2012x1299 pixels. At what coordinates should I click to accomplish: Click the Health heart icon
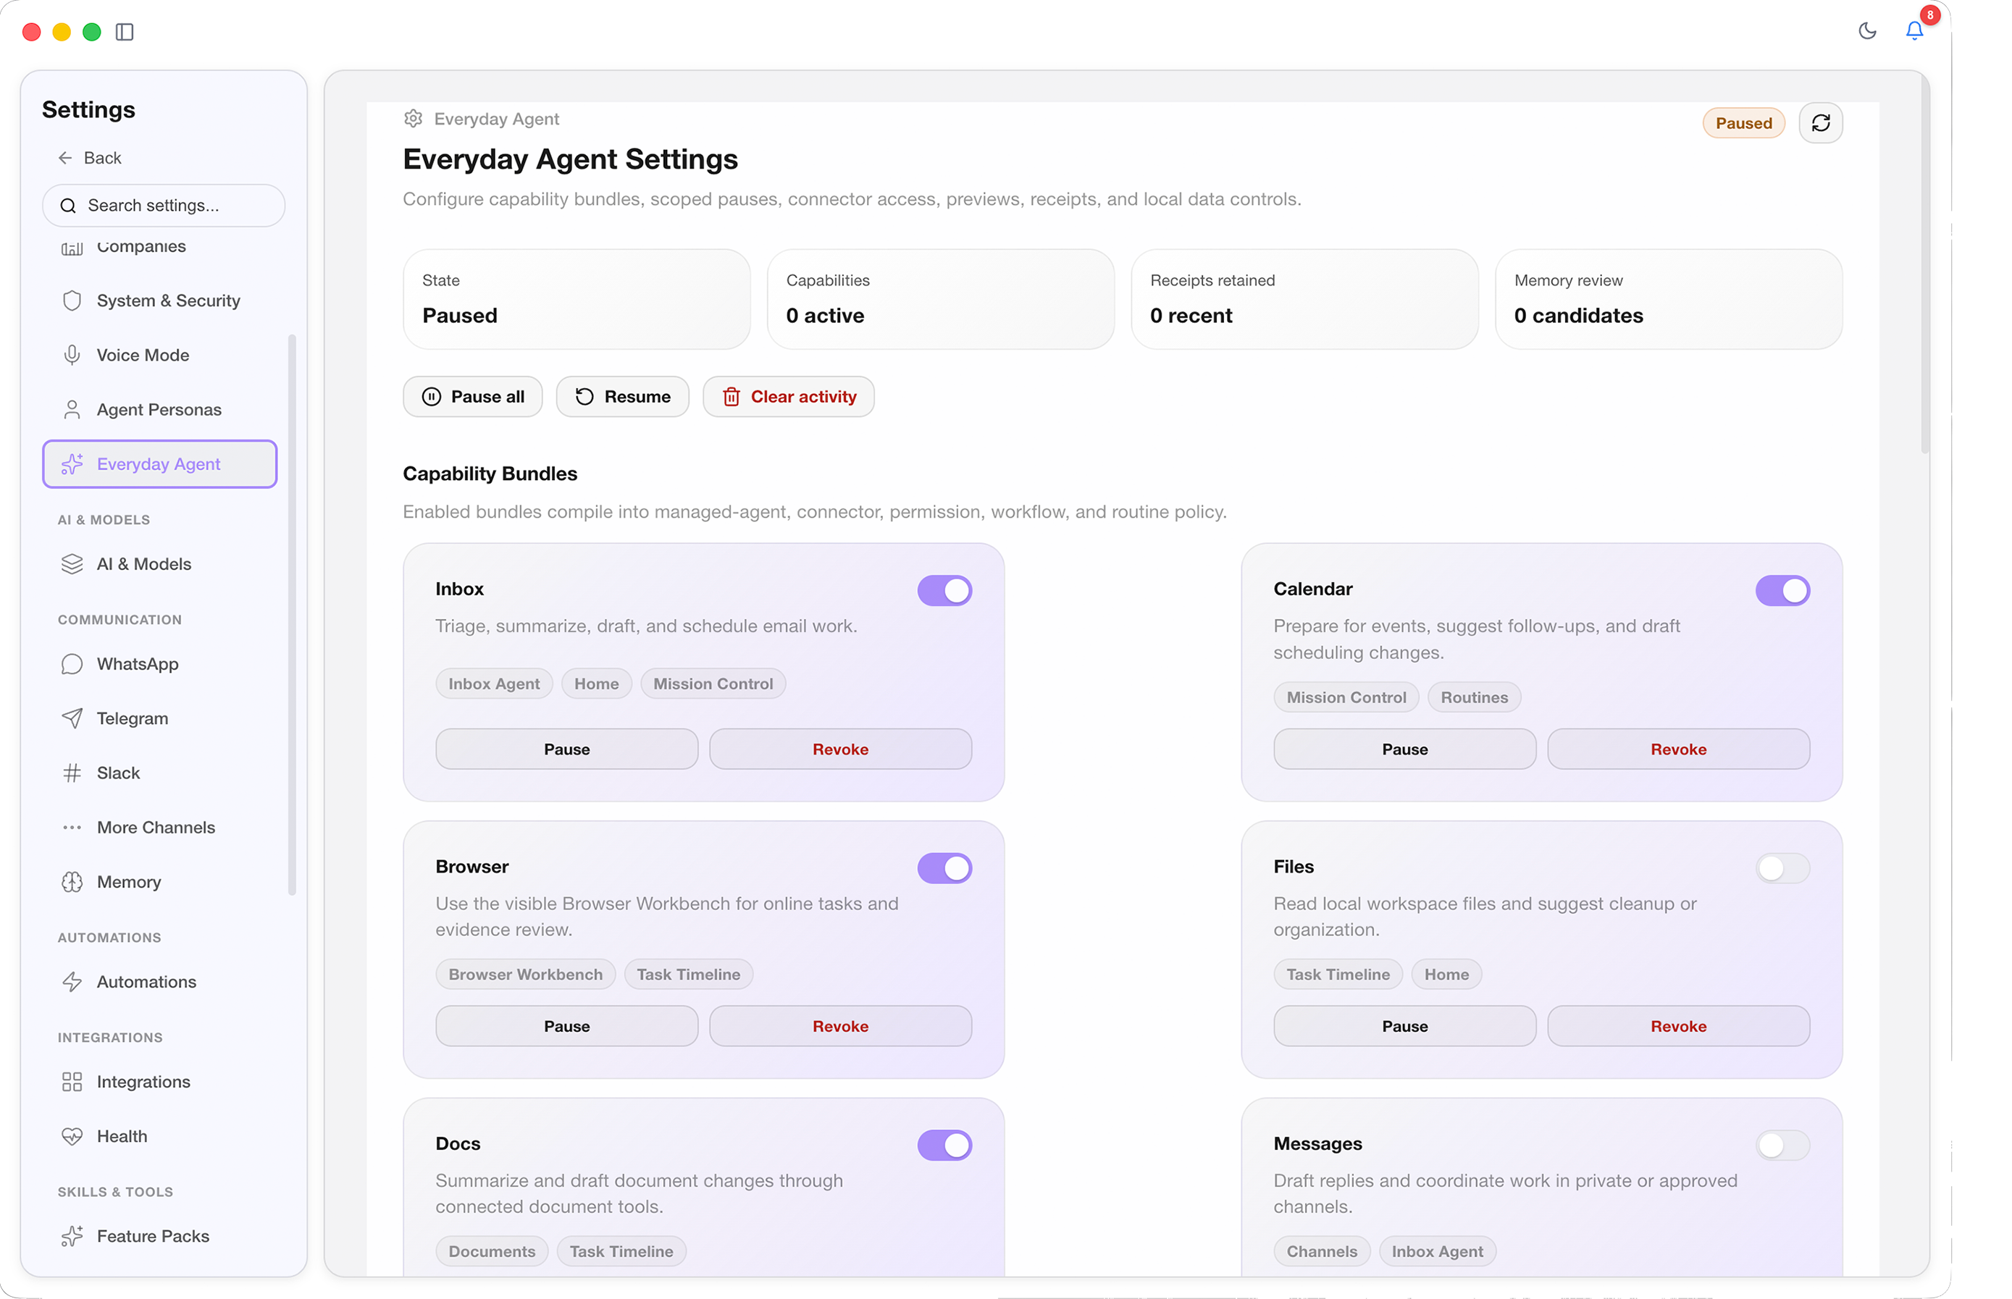pos(72,1136)
